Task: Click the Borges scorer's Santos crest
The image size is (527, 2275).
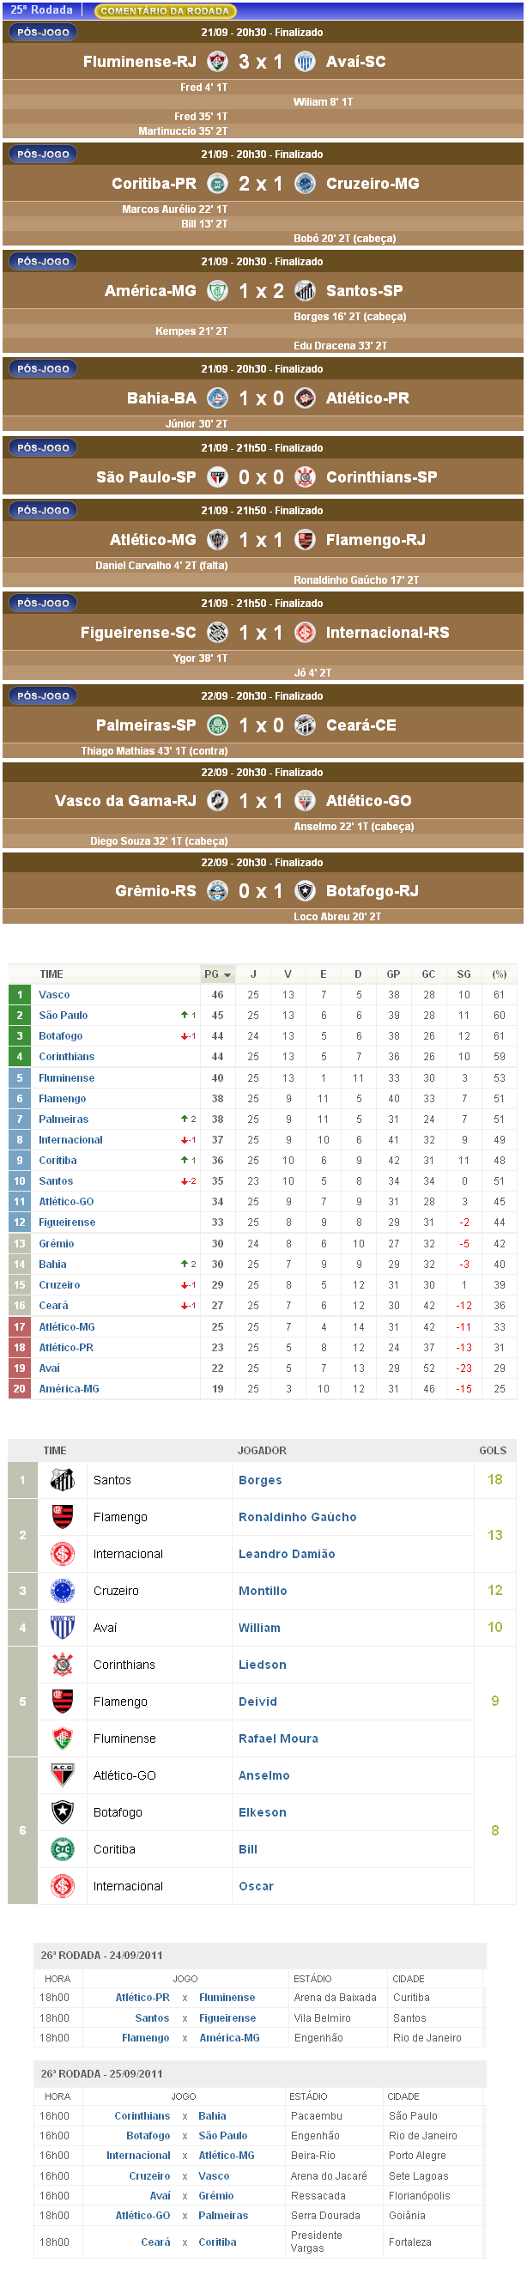Action: [63, 1480]
